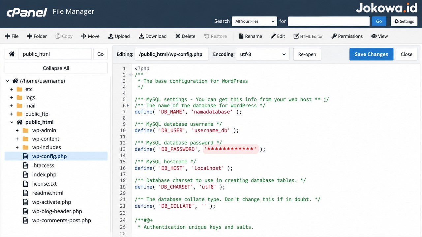Click Save Changes
The height and width of the screenshot is (237, 422).
pos(371,54)
